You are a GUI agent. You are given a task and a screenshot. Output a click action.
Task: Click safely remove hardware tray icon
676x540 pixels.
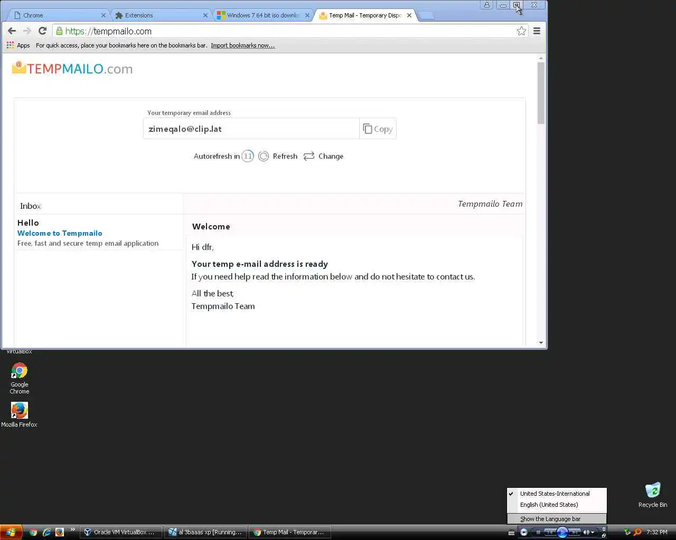627,532
